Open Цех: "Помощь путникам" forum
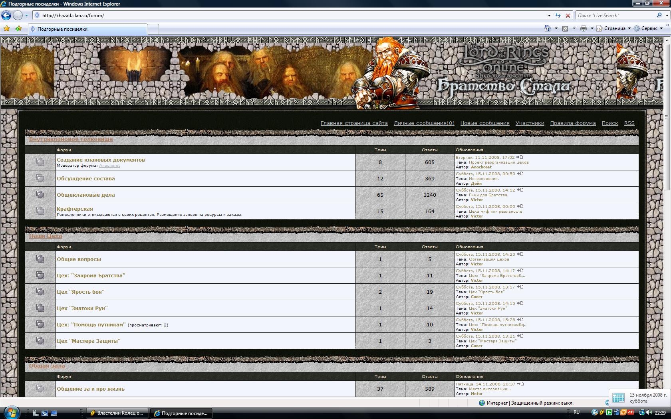 point(91,324)
